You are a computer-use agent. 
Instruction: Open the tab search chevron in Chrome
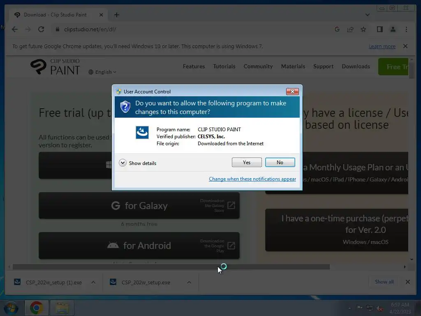tap(368, 15)
